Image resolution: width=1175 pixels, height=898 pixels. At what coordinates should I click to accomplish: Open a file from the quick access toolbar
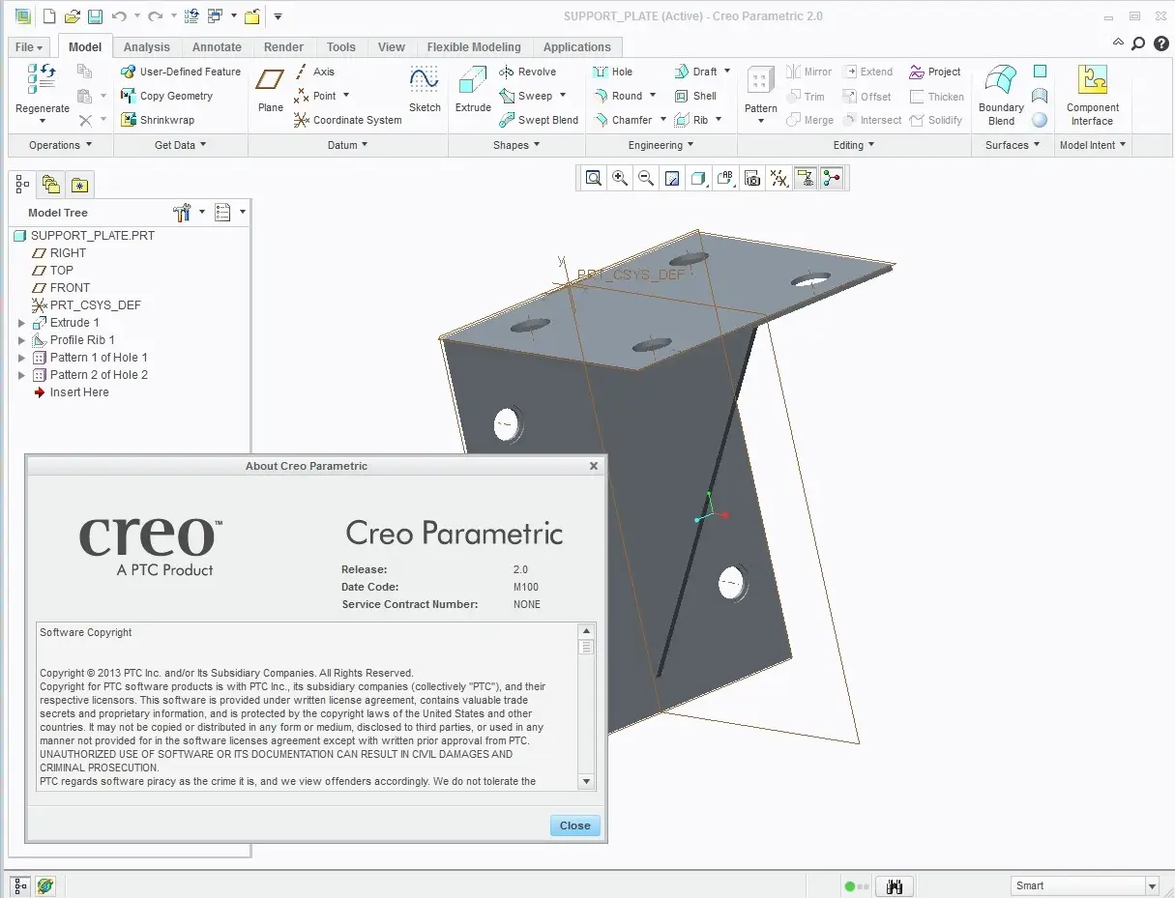coord(72,16)
